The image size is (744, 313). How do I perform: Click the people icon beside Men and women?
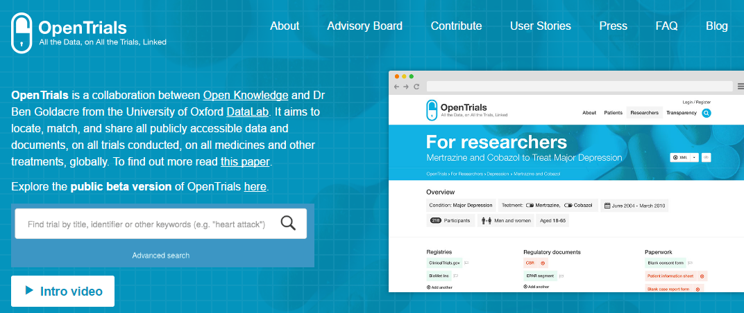(487, 221)
